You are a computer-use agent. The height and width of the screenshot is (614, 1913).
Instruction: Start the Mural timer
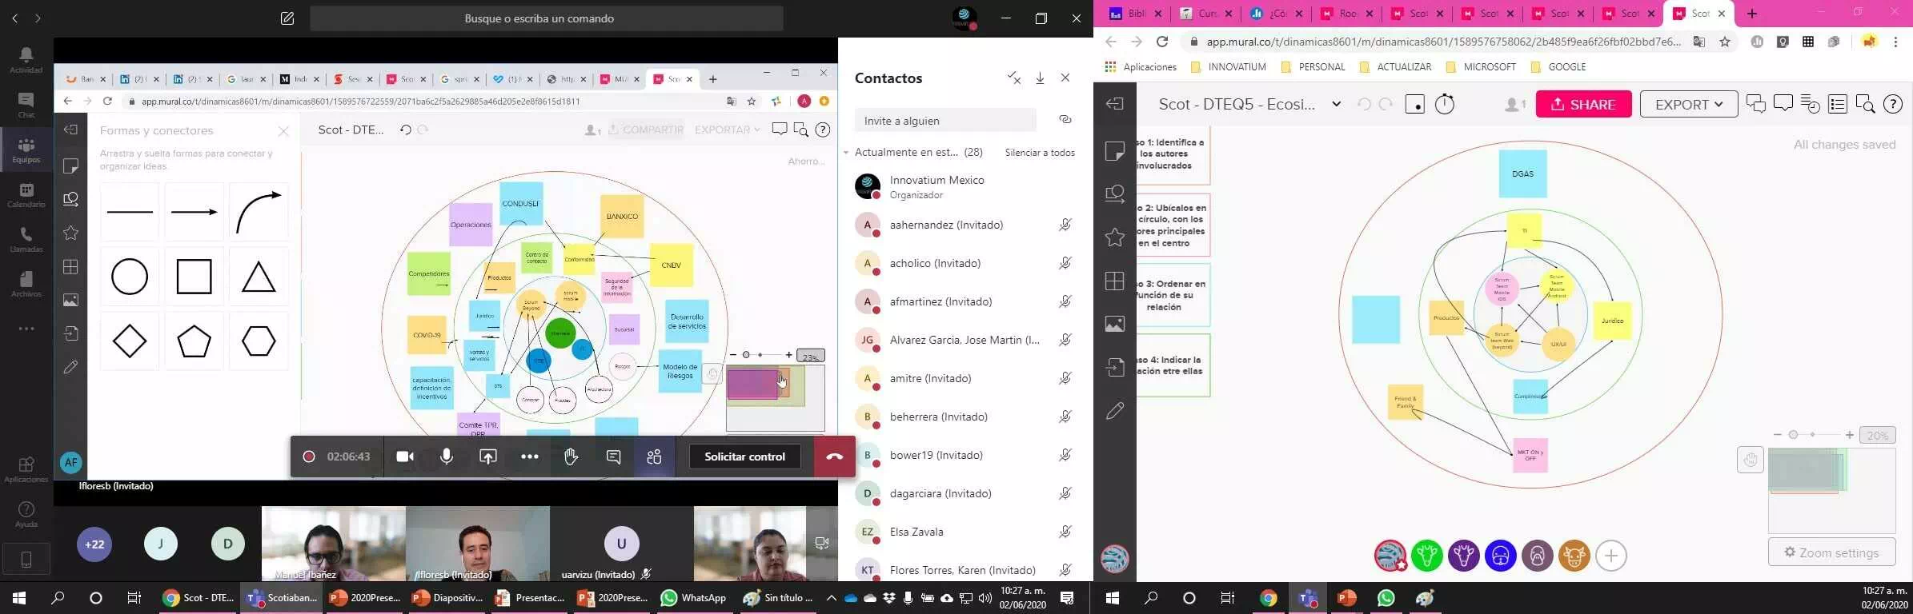1445,105
